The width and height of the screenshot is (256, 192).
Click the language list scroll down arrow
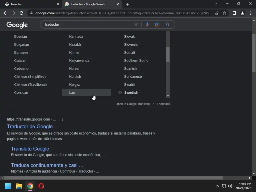pos(168,96)
